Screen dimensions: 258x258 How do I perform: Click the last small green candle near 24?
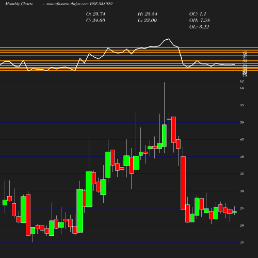coord(235,212)
